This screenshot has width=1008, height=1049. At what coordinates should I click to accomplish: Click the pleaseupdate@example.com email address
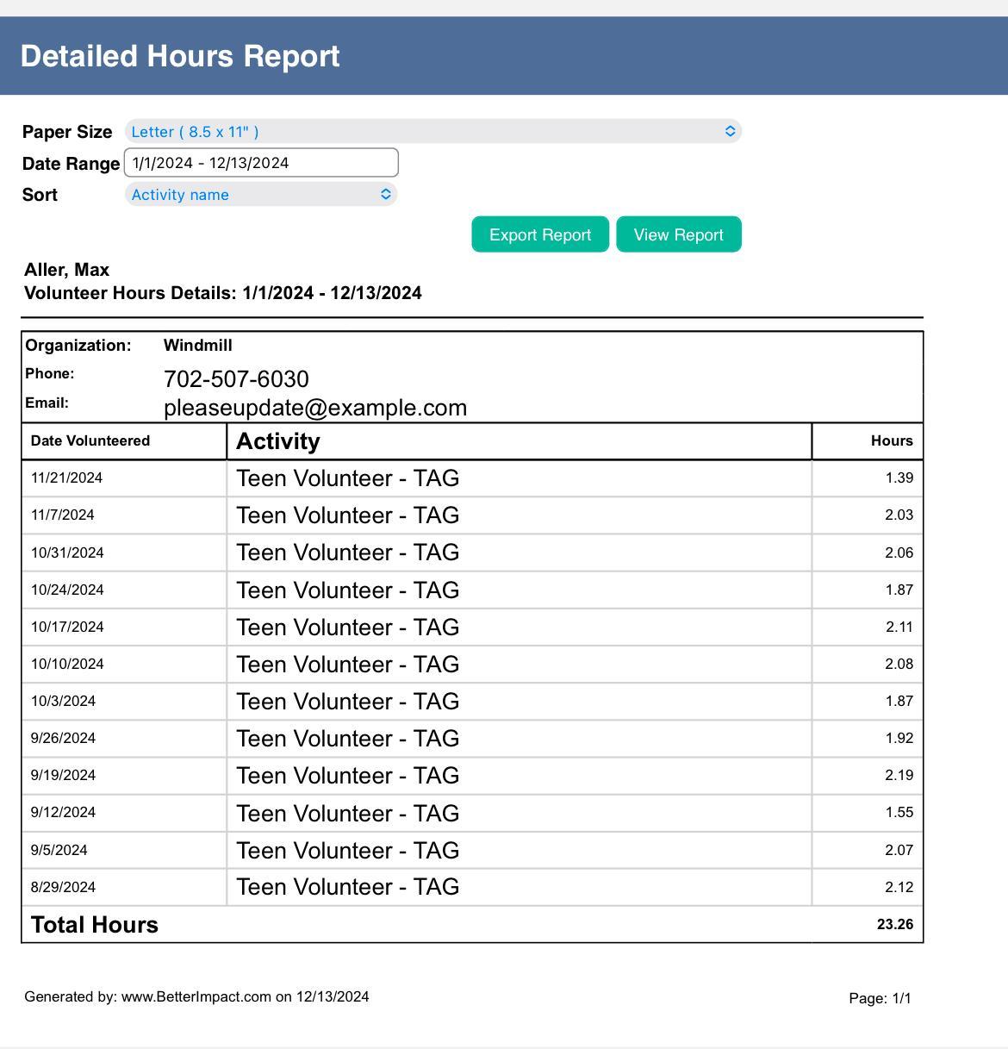point(315,408)
